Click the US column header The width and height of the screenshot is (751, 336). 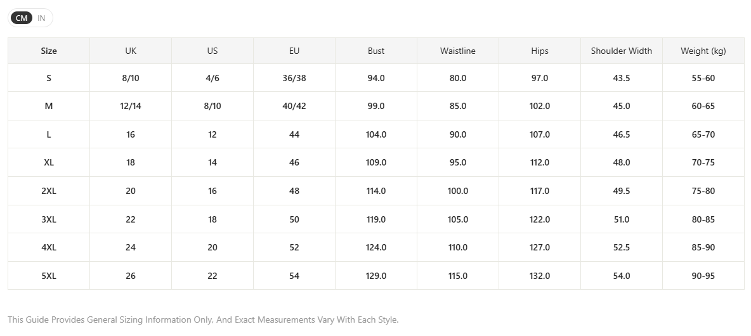(212, 51)
